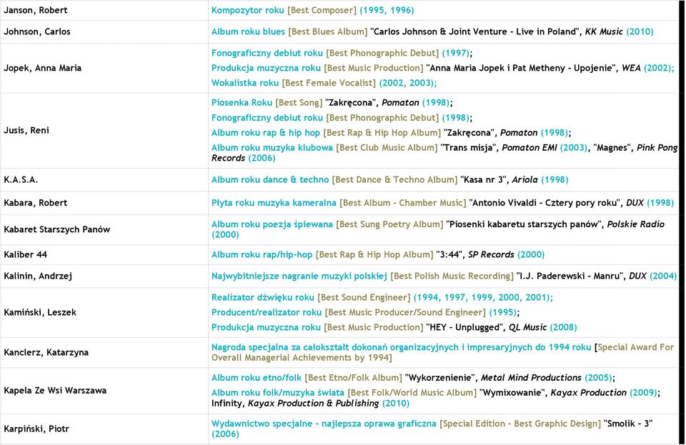
Task: Select the name 'Karpiński, Piotr'
Action: [x=36, y=429]
